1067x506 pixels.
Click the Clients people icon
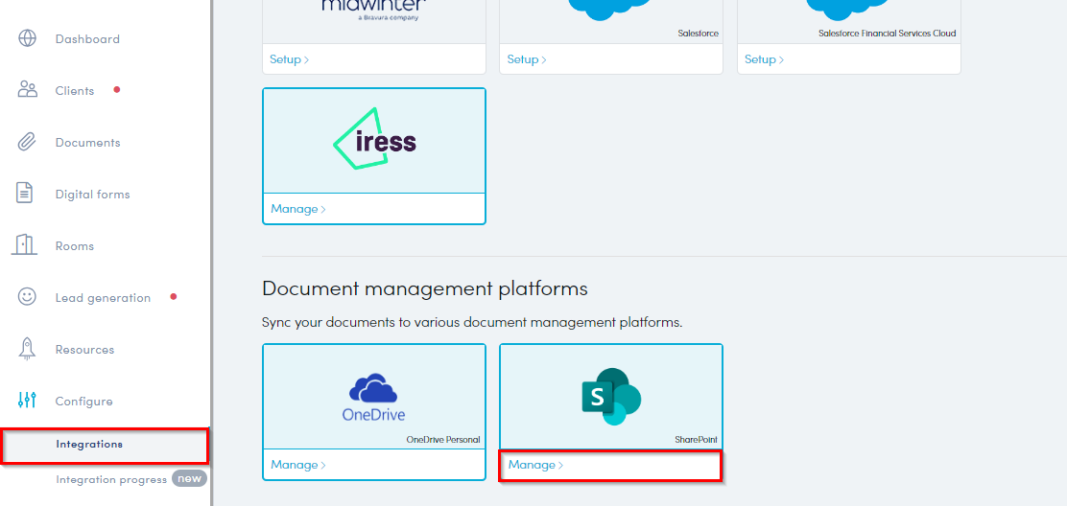click(27, 90)
